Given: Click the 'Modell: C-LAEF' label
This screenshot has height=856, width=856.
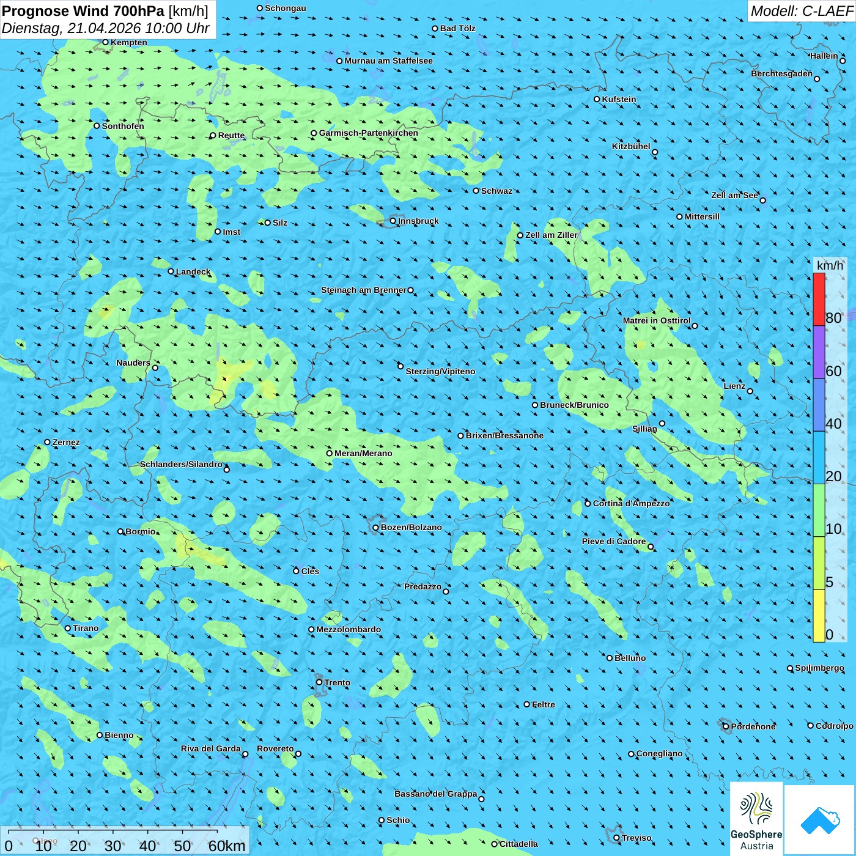Looking at the screenshot, I should pos(802,11).
